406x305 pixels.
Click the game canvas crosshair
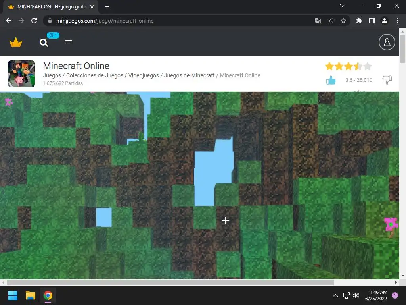coord(226,220)
